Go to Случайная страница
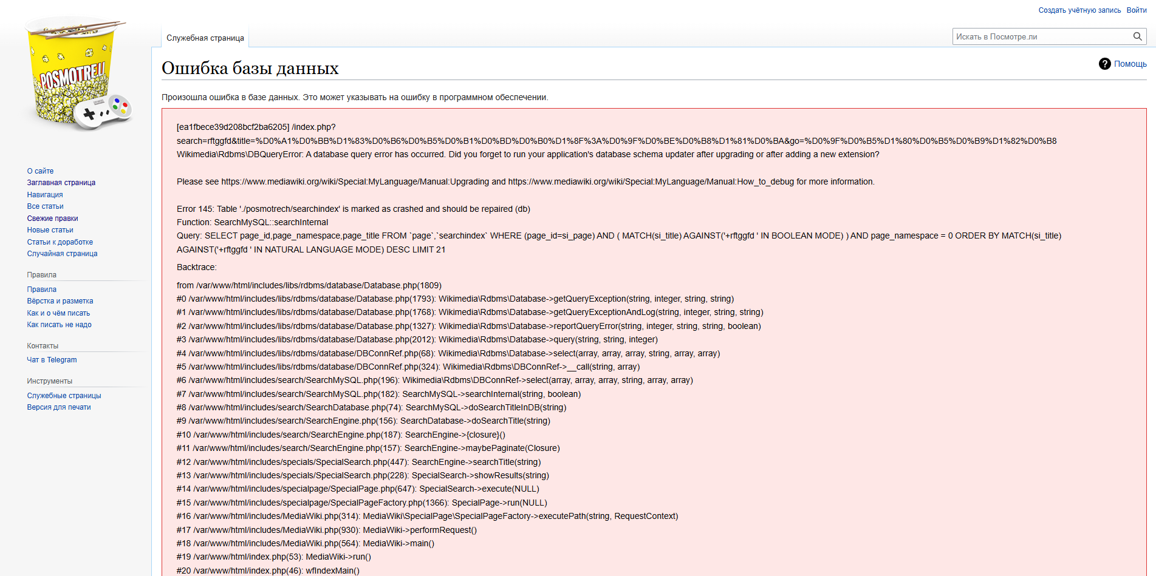1156x576 pixels. tap(62, 254)
